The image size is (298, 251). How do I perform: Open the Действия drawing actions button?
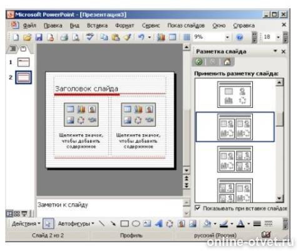(x=26, y=224)
